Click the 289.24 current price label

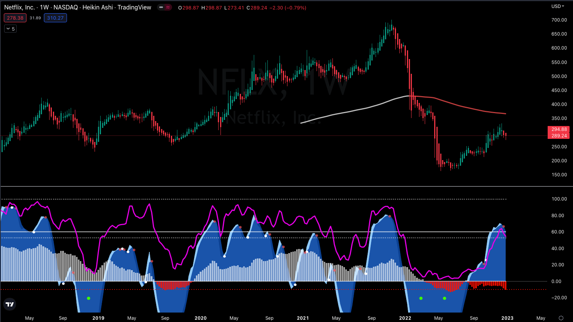[x=559, y=135]
